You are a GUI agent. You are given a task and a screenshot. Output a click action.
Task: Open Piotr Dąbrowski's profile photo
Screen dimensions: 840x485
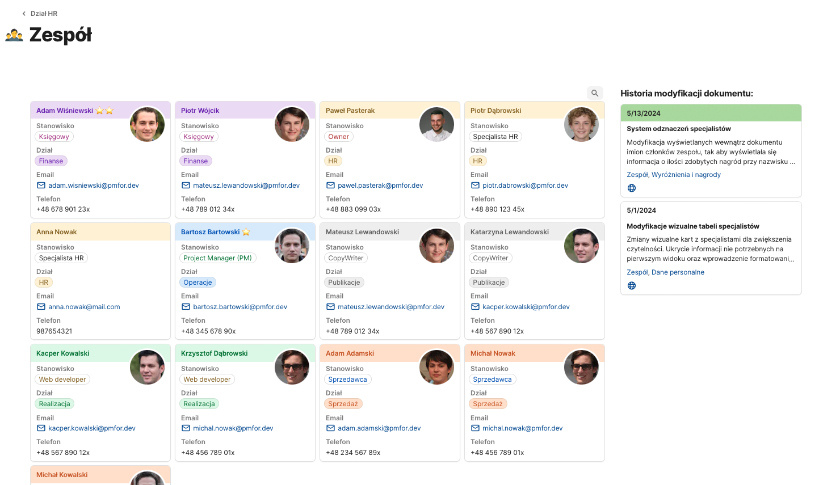tap(581, 124)
